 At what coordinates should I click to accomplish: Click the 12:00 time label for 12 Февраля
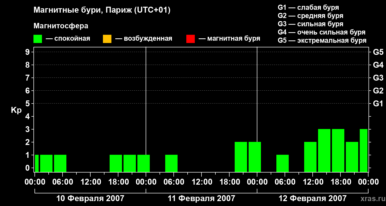313,182
